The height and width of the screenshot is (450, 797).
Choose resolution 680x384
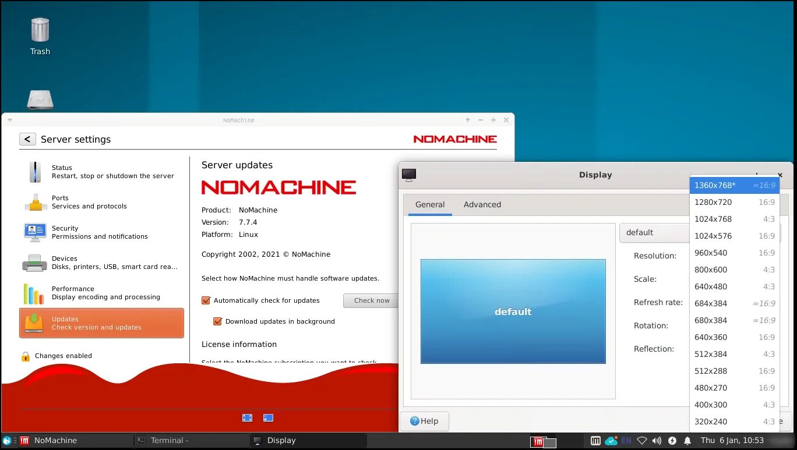point(734,320)
